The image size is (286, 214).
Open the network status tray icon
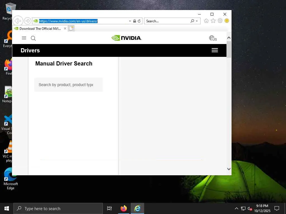[243, 208]
